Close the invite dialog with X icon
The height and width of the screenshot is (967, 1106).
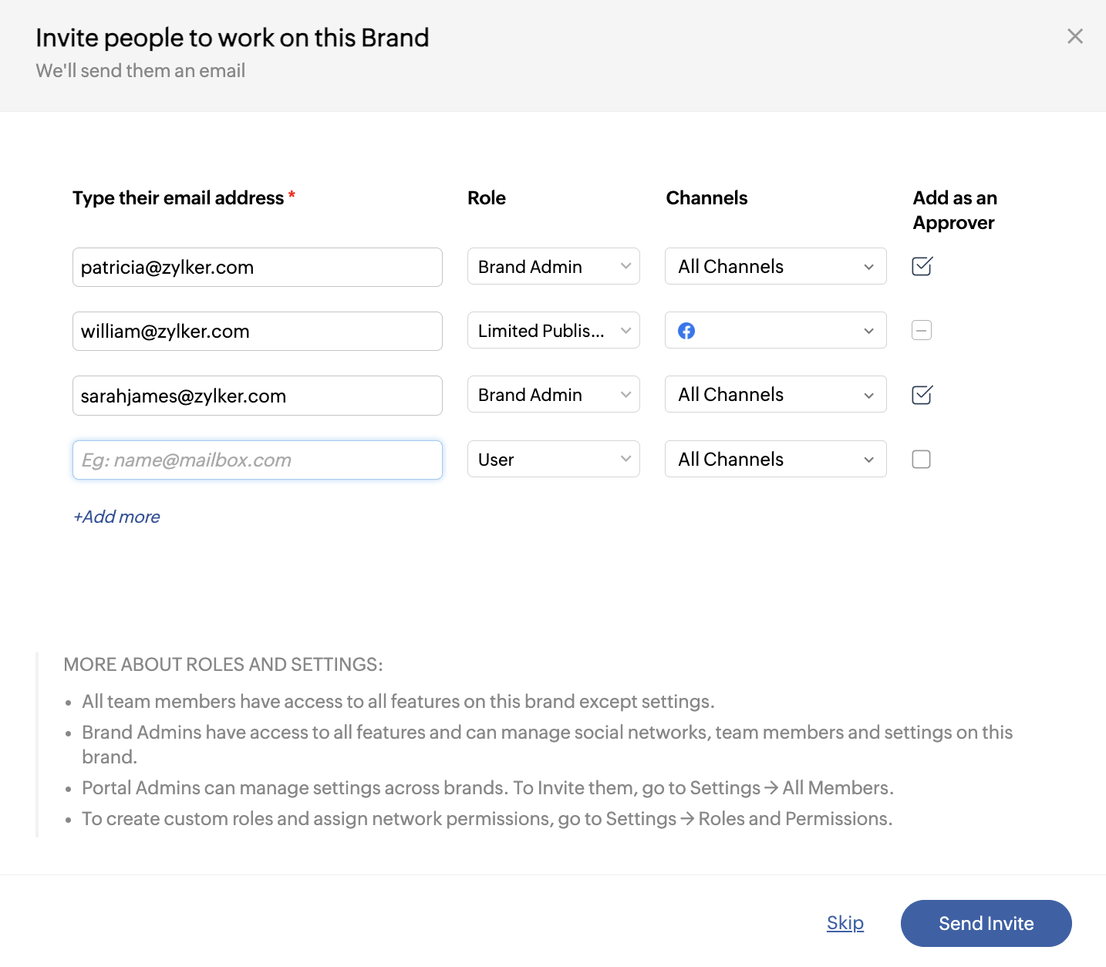click(x=1074, y=36)
